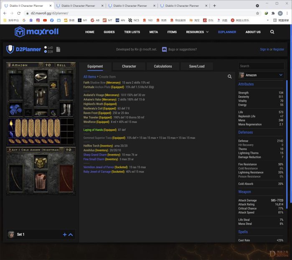Click the first grand charm in inventory
Viewport: 292px width, 260px height.
[x=18, y=128]
